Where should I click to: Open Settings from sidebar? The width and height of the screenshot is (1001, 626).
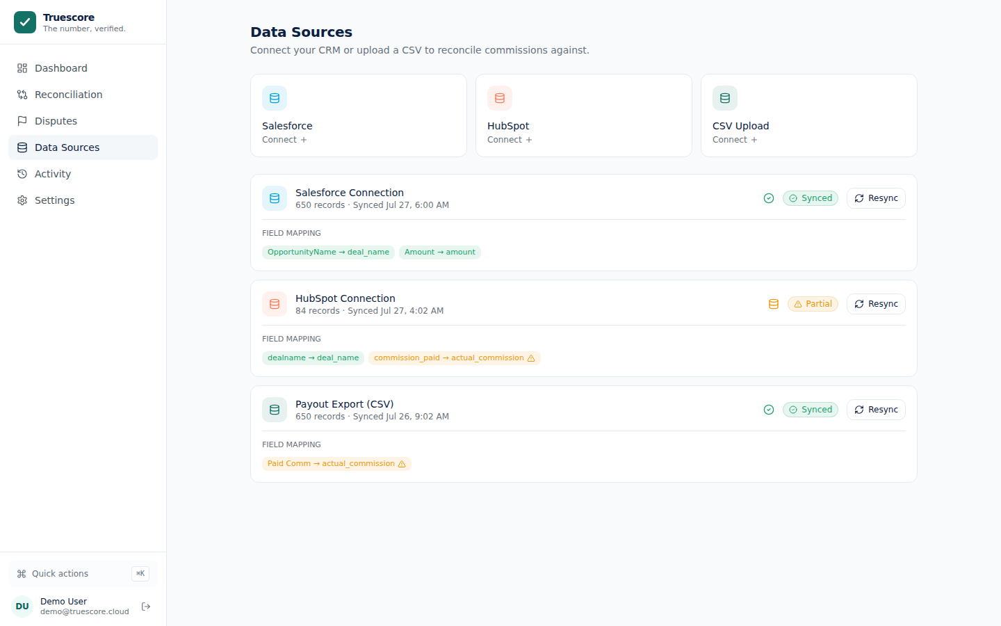coord(83,200)
